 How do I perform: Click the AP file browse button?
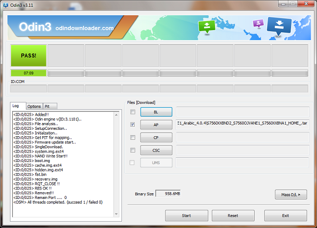(x=156, y=125)
